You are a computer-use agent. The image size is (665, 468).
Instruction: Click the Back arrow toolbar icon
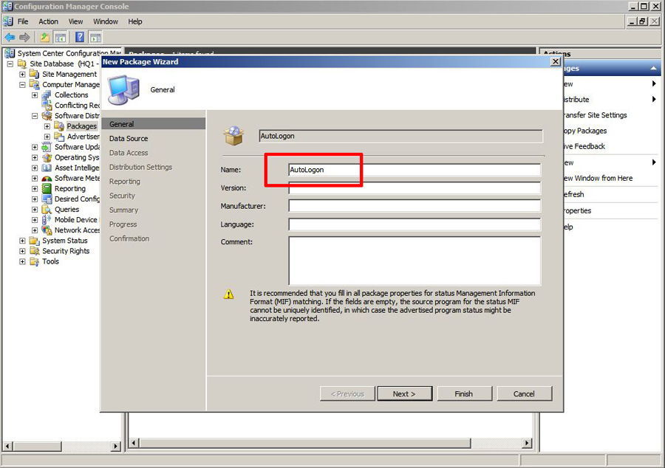[10, 38]
